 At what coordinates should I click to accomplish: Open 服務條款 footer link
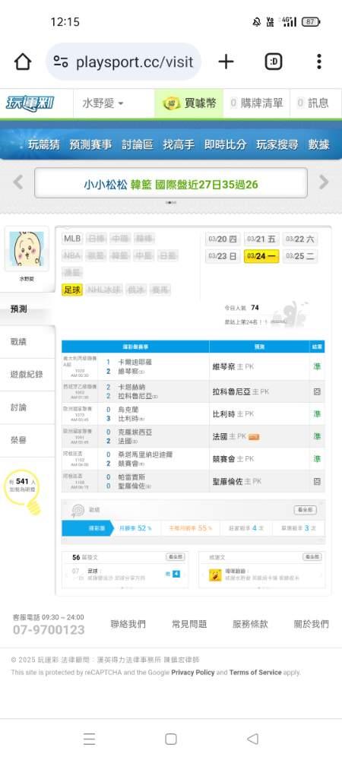click(x=250, y=624)
